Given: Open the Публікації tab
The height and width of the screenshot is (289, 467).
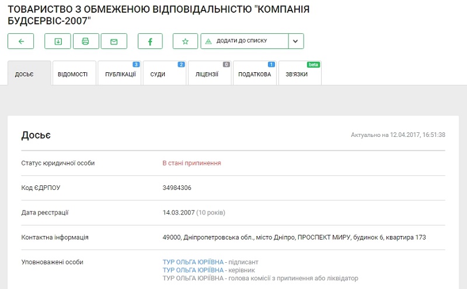Looking at the screenshot, I should 120,74.
